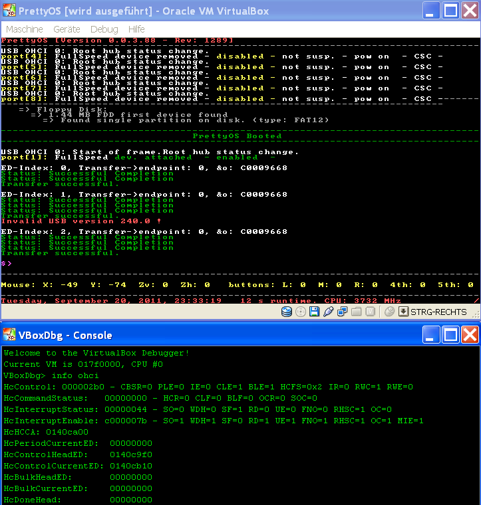The height and width of the screenshot is (505, 481).
Task: Close the PrettyOS VirtualBox window
Action: coord(470,11)
